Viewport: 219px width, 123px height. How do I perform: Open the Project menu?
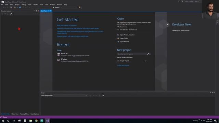(x=17, y=4)
